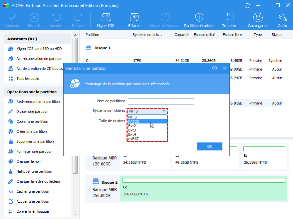Choose Changer la lettre du lecteur
This screenshot has height=219, width=293.
point(34,181)
